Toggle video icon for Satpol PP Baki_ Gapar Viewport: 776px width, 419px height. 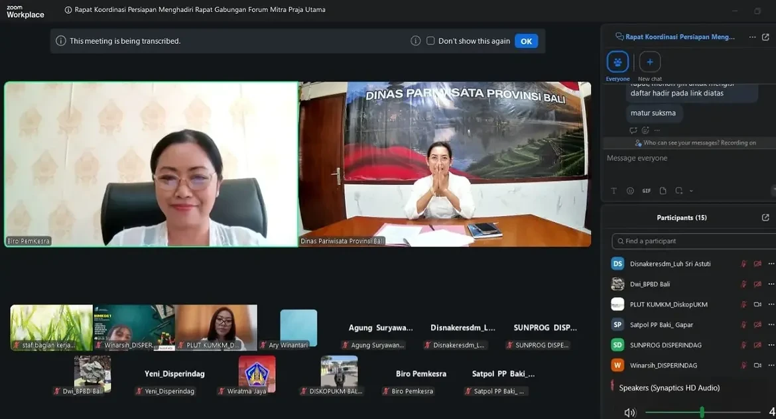click(757, 325)
